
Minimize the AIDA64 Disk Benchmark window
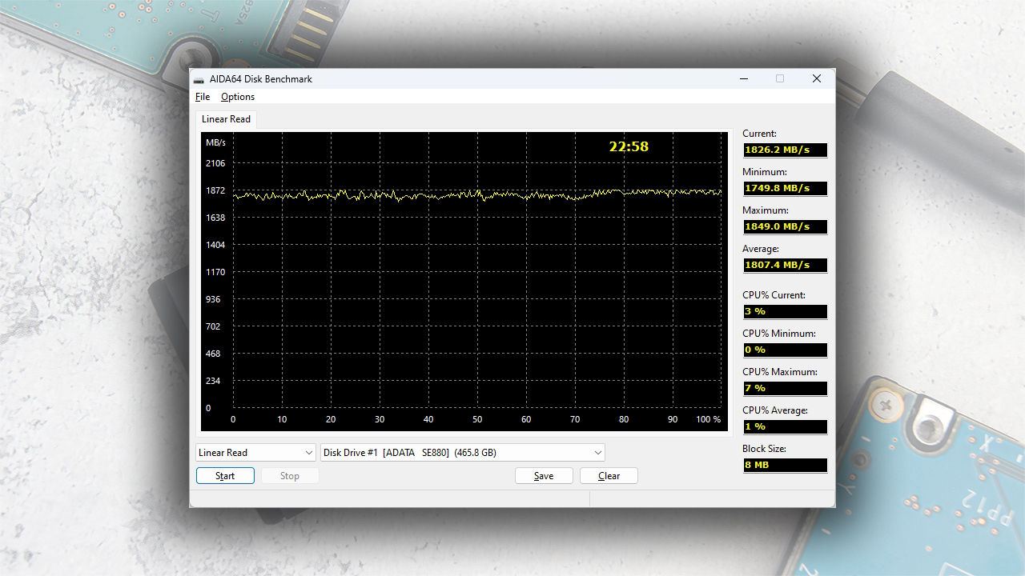pos(744,78)
